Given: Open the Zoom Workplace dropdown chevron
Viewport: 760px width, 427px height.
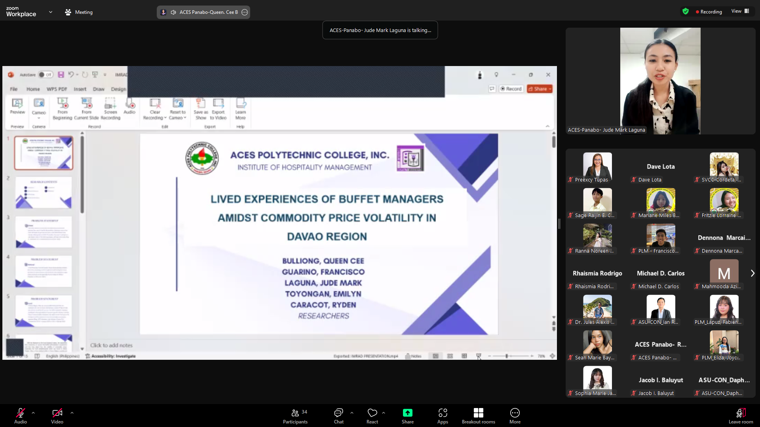Looking at the screenshot, I should (51, 12).
